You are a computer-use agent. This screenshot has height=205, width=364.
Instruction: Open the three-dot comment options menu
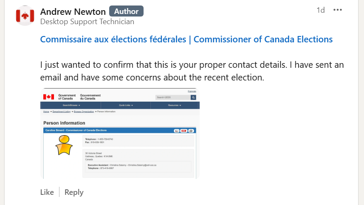(x=337, y=10)
